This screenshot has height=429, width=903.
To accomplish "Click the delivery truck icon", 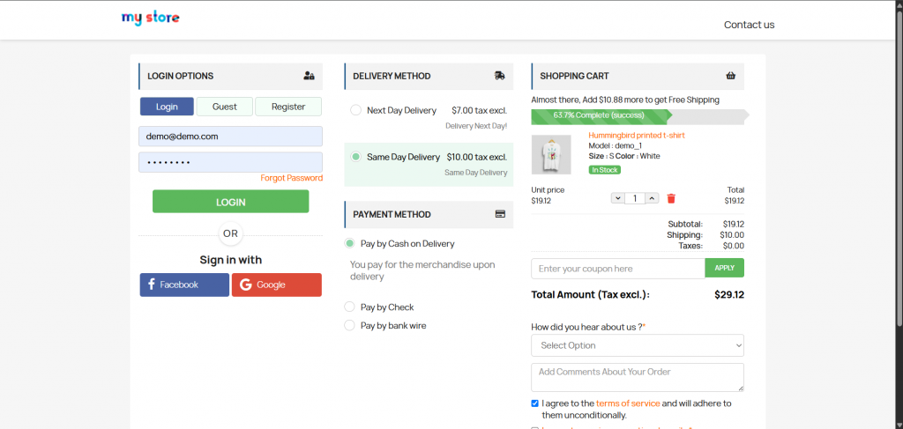I will [500, 76].
